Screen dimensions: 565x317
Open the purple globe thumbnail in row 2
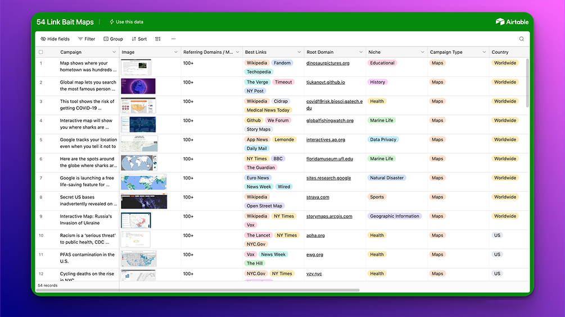pyautogui.click(x=138, y=86)
